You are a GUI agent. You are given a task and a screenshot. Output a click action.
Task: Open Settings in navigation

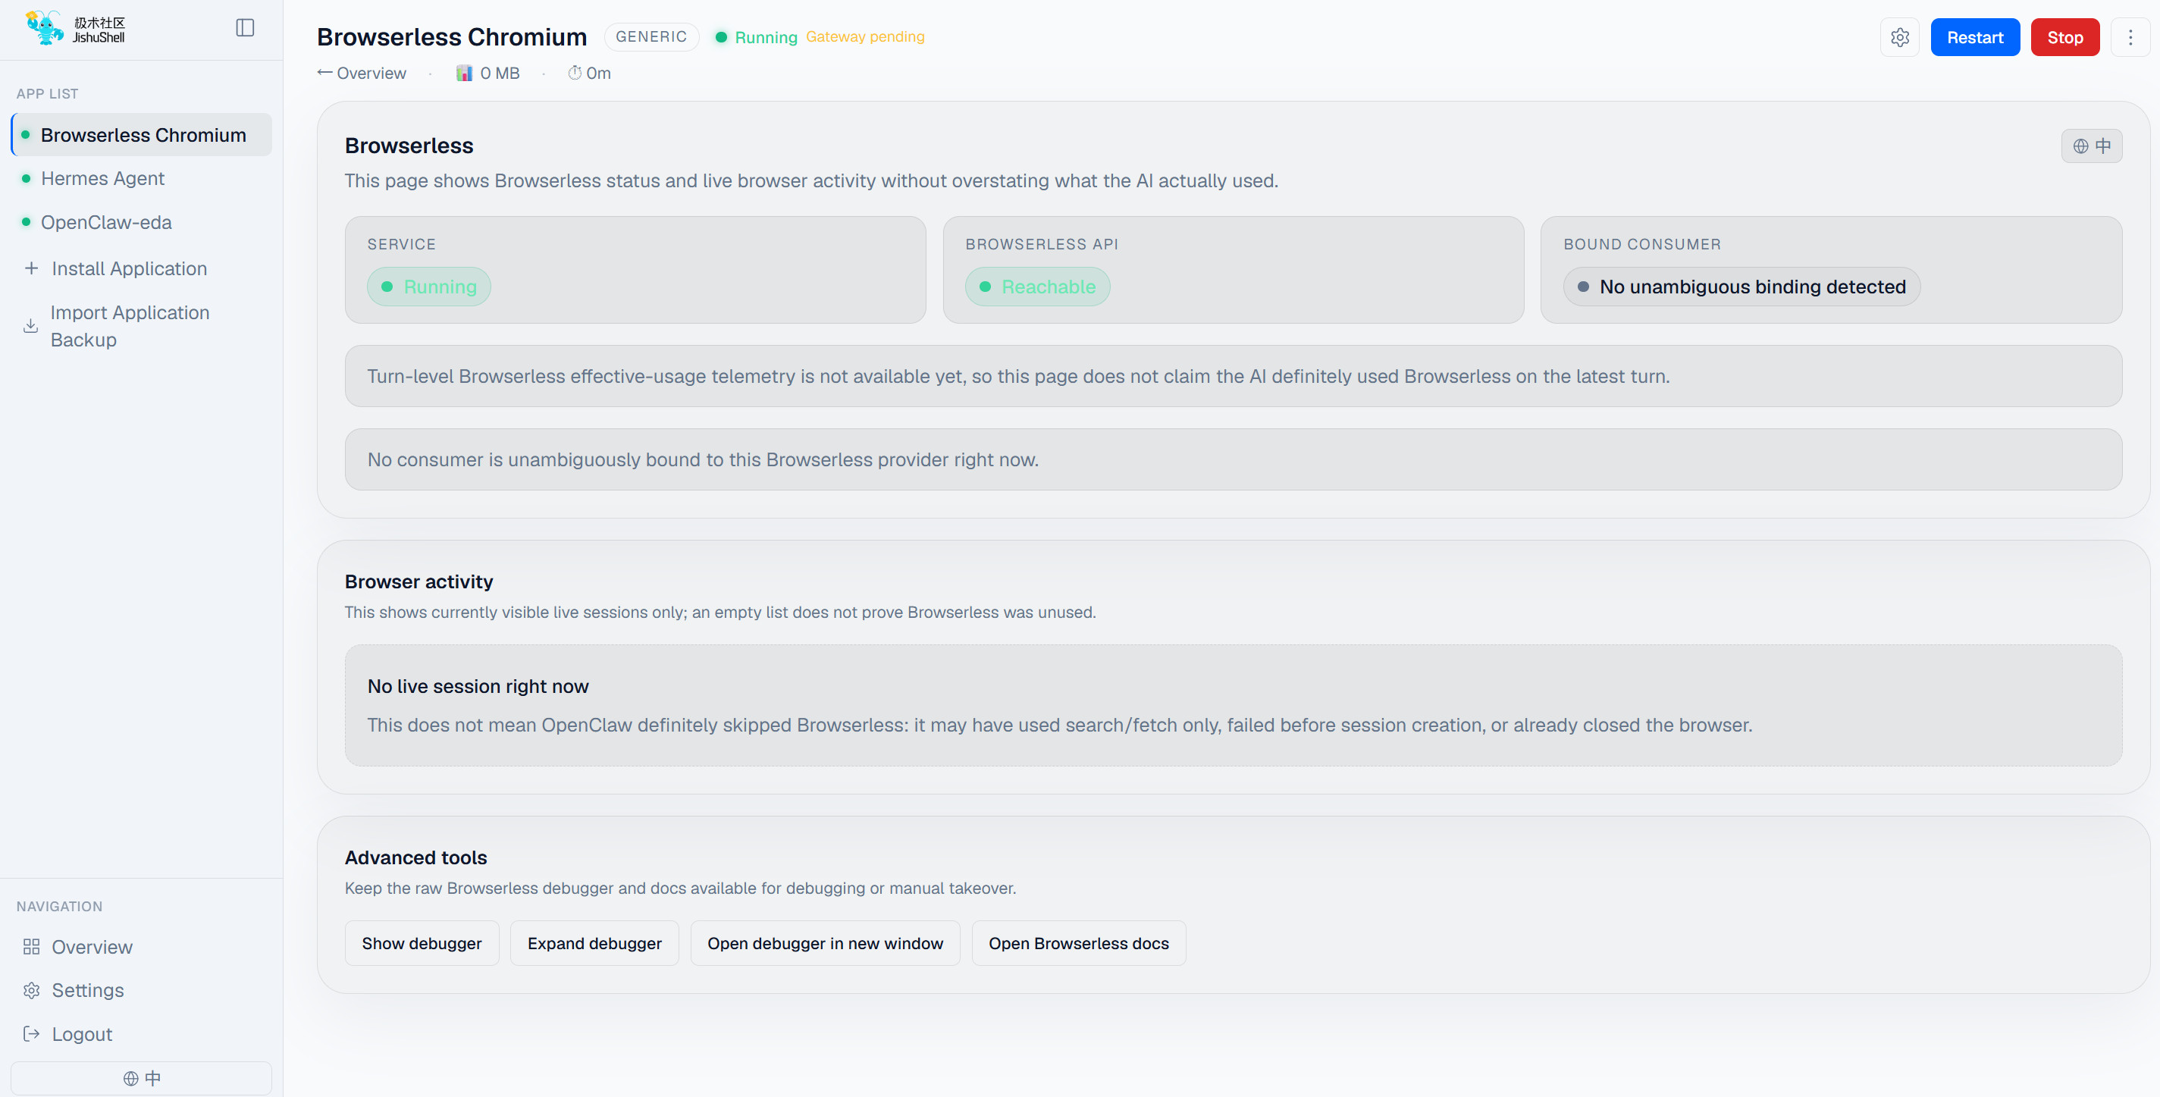click(x=141, y=991)
